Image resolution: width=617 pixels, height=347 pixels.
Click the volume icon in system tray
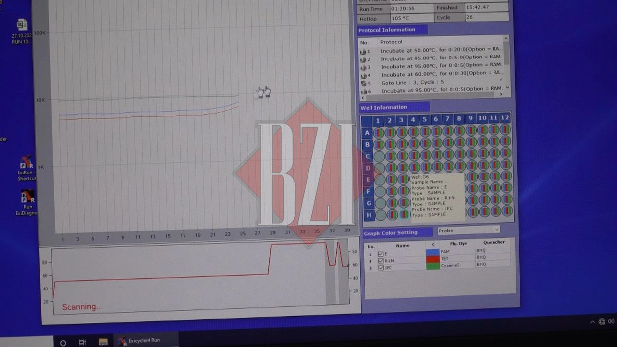[x=611, y=321]
